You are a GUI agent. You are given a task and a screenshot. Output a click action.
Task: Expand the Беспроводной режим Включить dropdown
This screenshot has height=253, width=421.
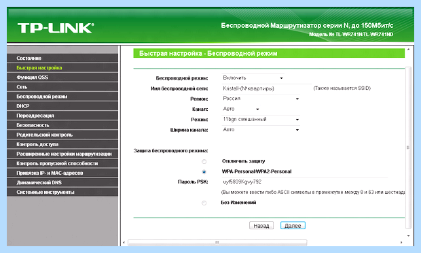(253, 78)
